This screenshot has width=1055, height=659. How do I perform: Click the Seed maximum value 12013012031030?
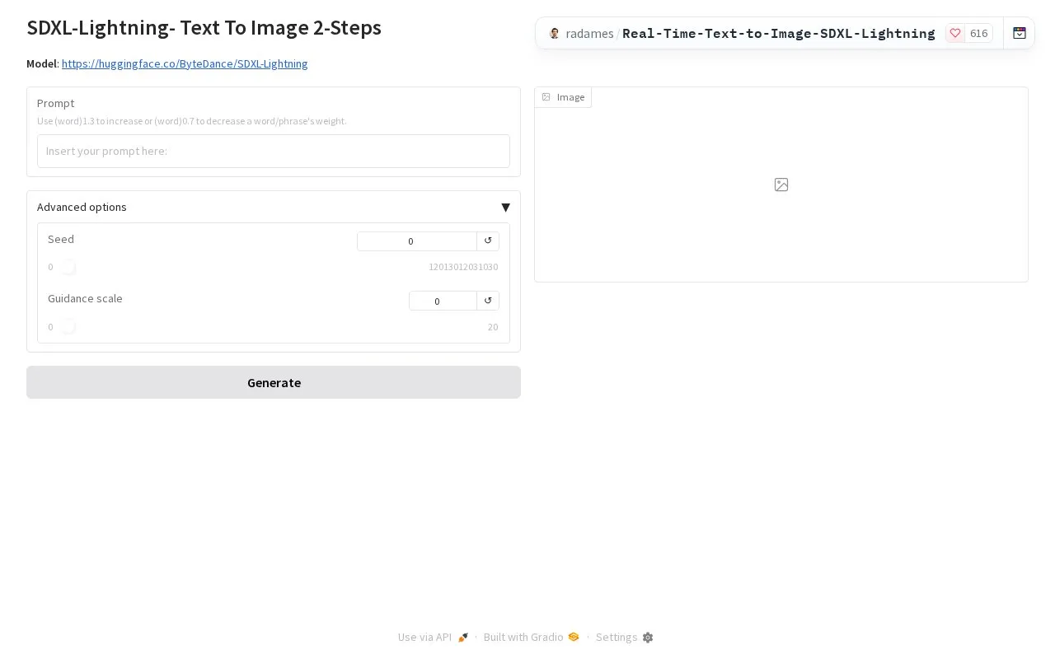[463, 267]
